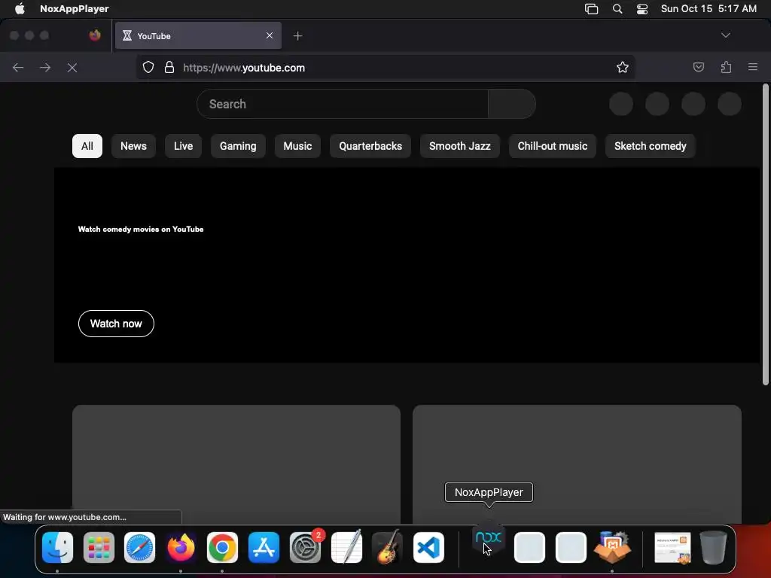Open Google Chrome from the dock
771x578 pixels.
[222, 548]
